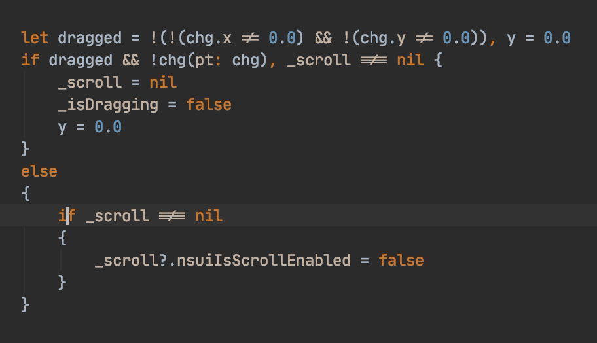
Task: Click the 'if' keyword before 'dragged &&'
Action: click(30, 60)
